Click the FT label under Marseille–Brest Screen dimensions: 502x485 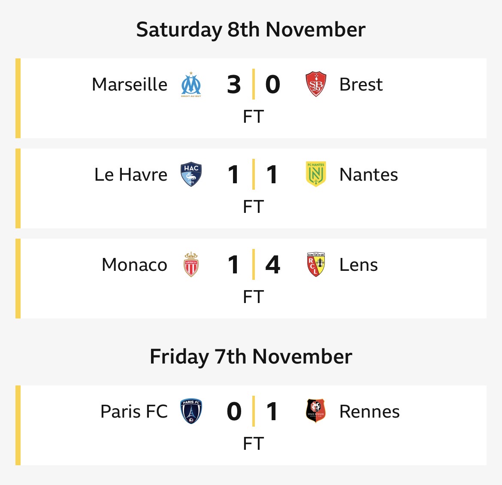(x=253, y=117)
